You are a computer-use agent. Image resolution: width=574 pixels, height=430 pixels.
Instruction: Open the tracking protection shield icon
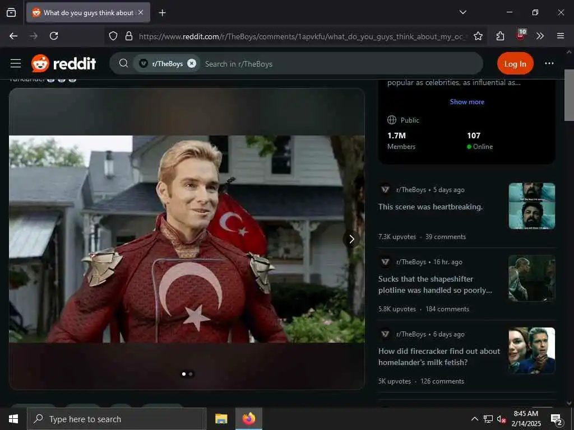(113, 36)
